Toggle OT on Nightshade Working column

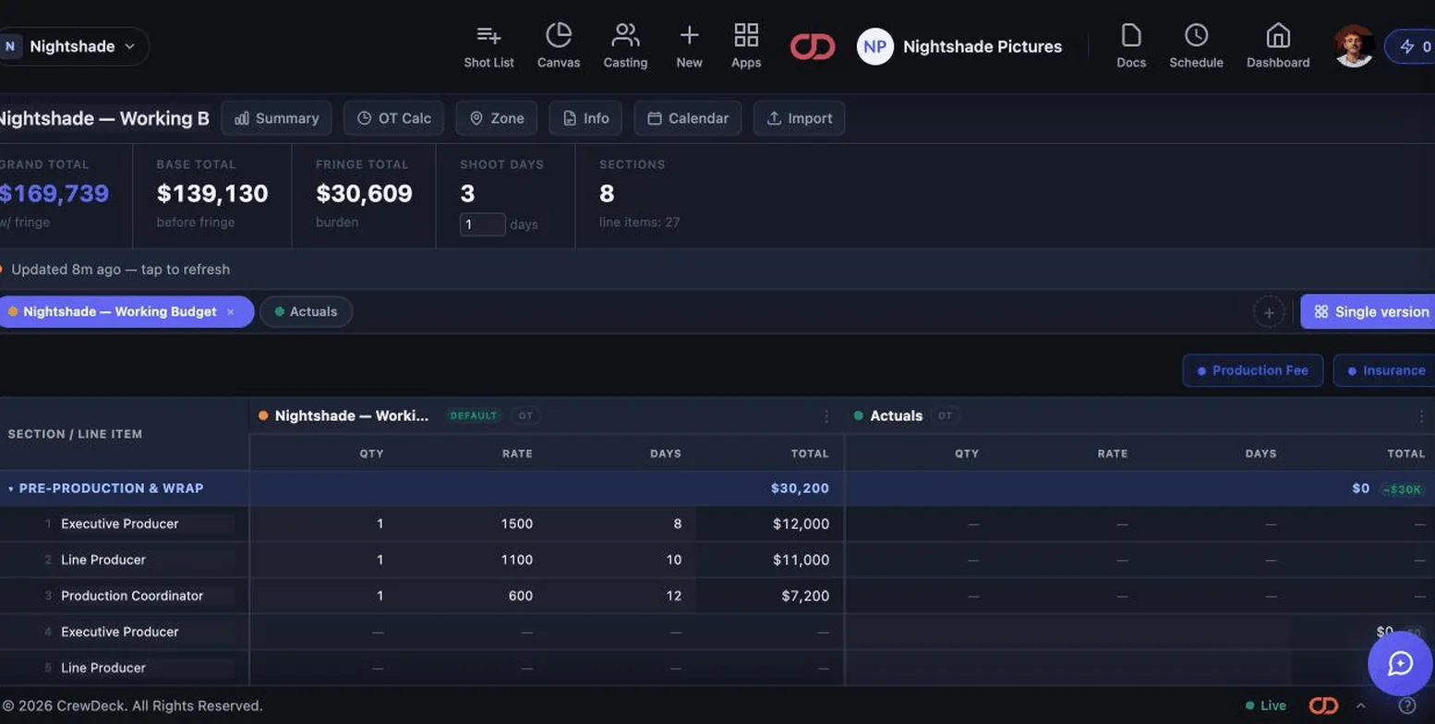pyautogui.click(x=525, y=416)
